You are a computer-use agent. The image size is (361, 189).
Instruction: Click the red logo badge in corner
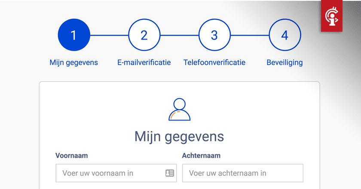coord(331,15)
